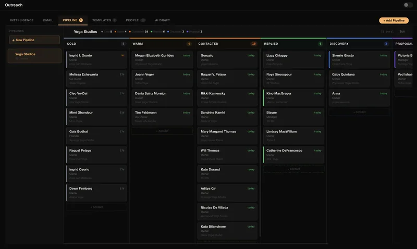Open Raquel V. Pelayo card

point(227,79)
